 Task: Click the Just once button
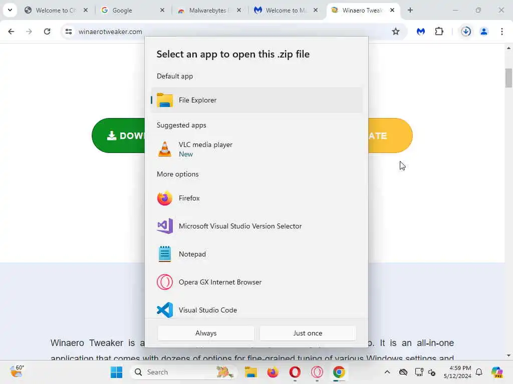(x=308, y=333)
